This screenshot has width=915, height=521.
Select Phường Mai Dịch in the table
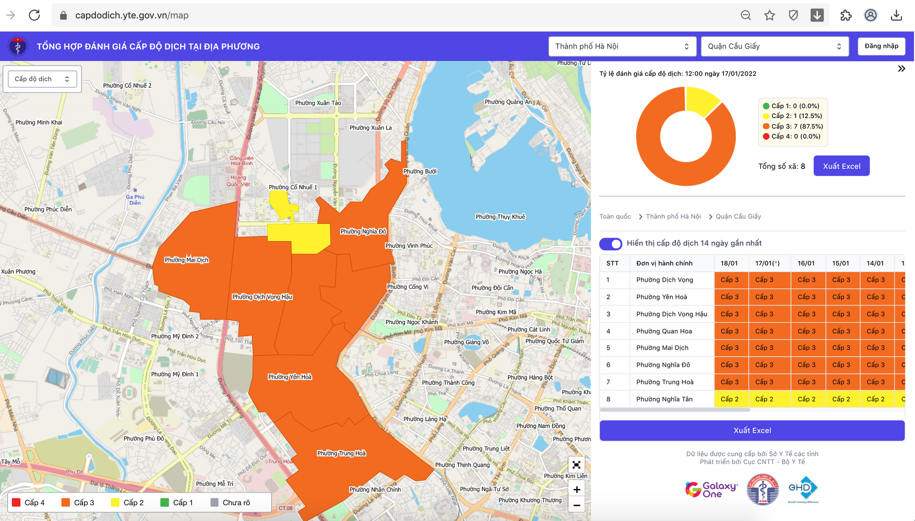(752, 348)
